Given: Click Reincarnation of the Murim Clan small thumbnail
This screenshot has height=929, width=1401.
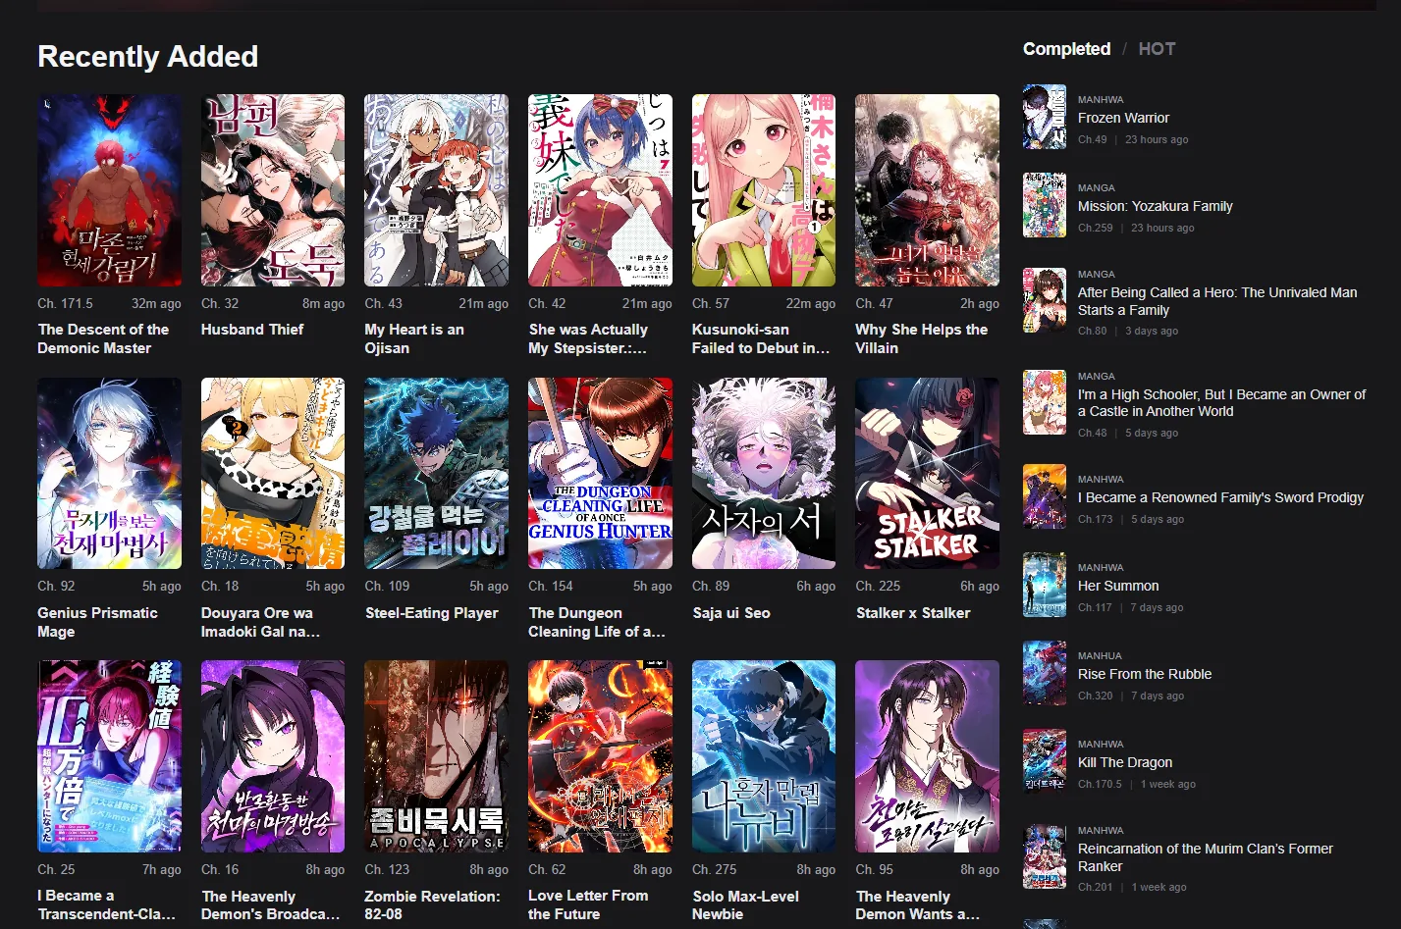Looking at the screenshot, I should click(x=1045, y=856).
